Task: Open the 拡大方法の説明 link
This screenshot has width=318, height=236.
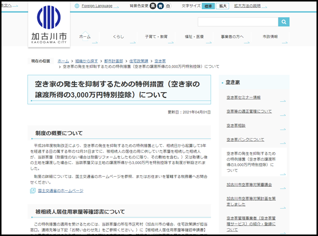Action: 247,6
